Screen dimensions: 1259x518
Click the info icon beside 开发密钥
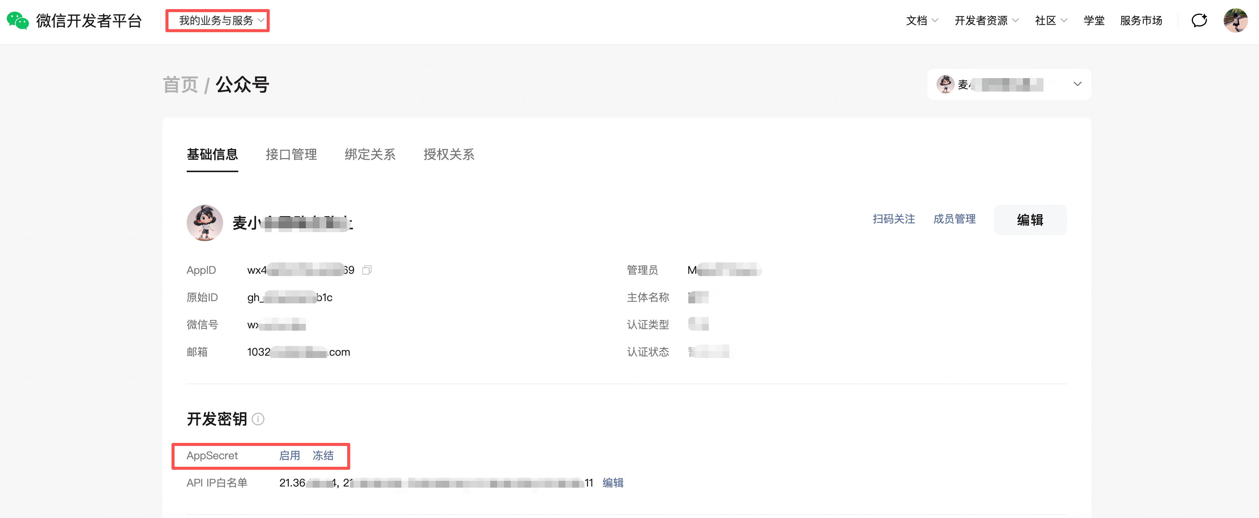[258, 419]
